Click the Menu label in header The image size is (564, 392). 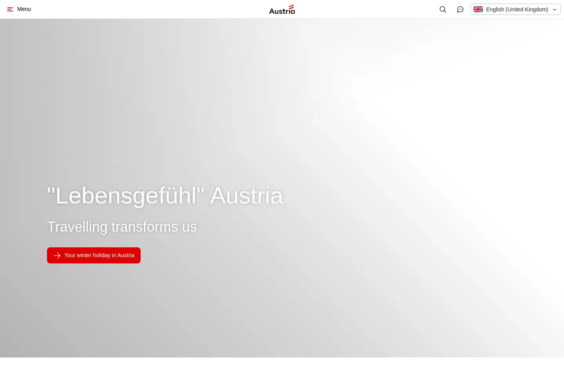click(x=24, y=9)
